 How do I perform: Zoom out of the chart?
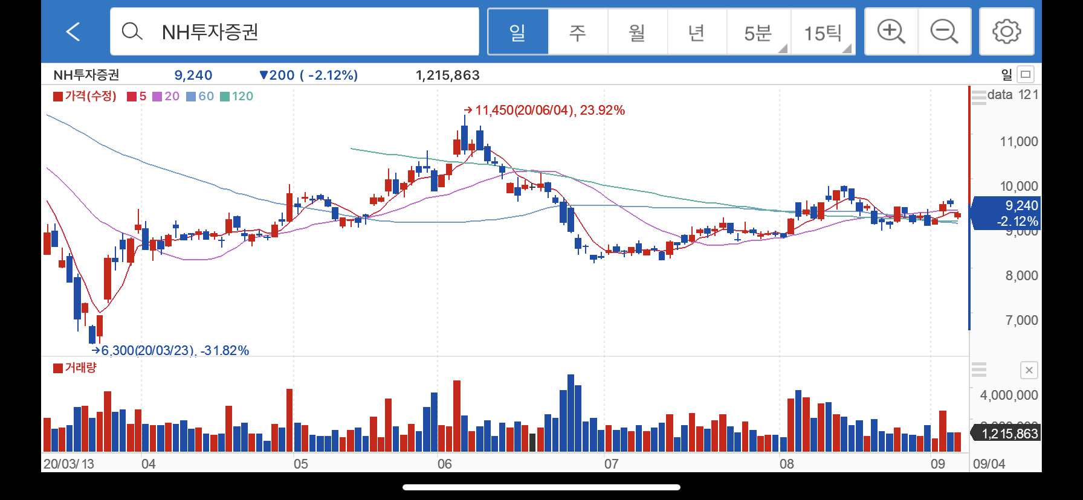pyautogui.click(x=945, y=31)
